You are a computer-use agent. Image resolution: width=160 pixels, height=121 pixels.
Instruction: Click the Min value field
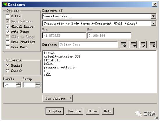(x=64, y=35)
